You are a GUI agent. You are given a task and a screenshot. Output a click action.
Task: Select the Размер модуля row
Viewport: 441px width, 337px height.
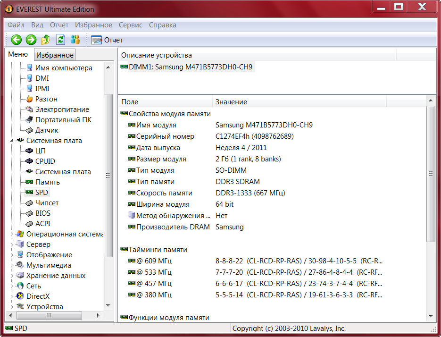click(204, 159)
